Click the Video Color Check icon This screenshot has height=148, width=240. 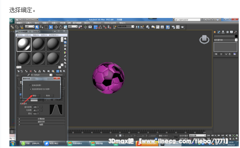tap(65, 53)
